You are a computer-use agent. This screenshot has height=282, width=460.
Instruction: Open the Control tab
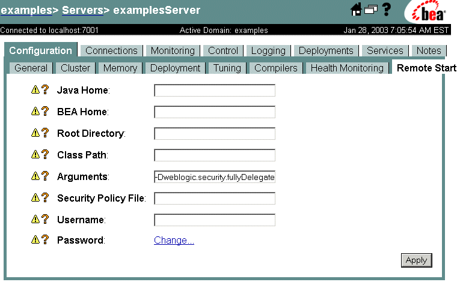click(x=223, y=50)
